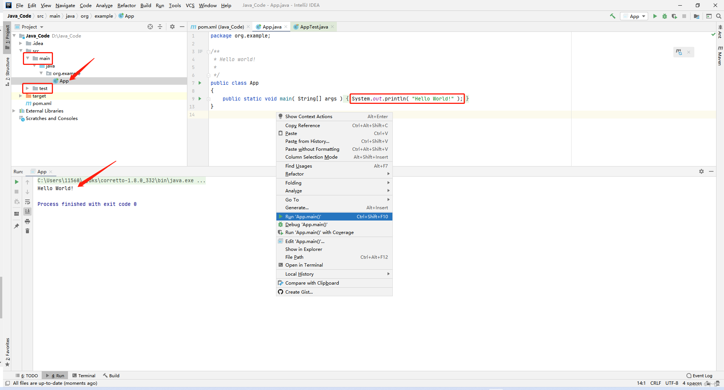Start debugging with the toolbar bug icon
The height and width of the screenshot is (390, 724).
point(665,16)
